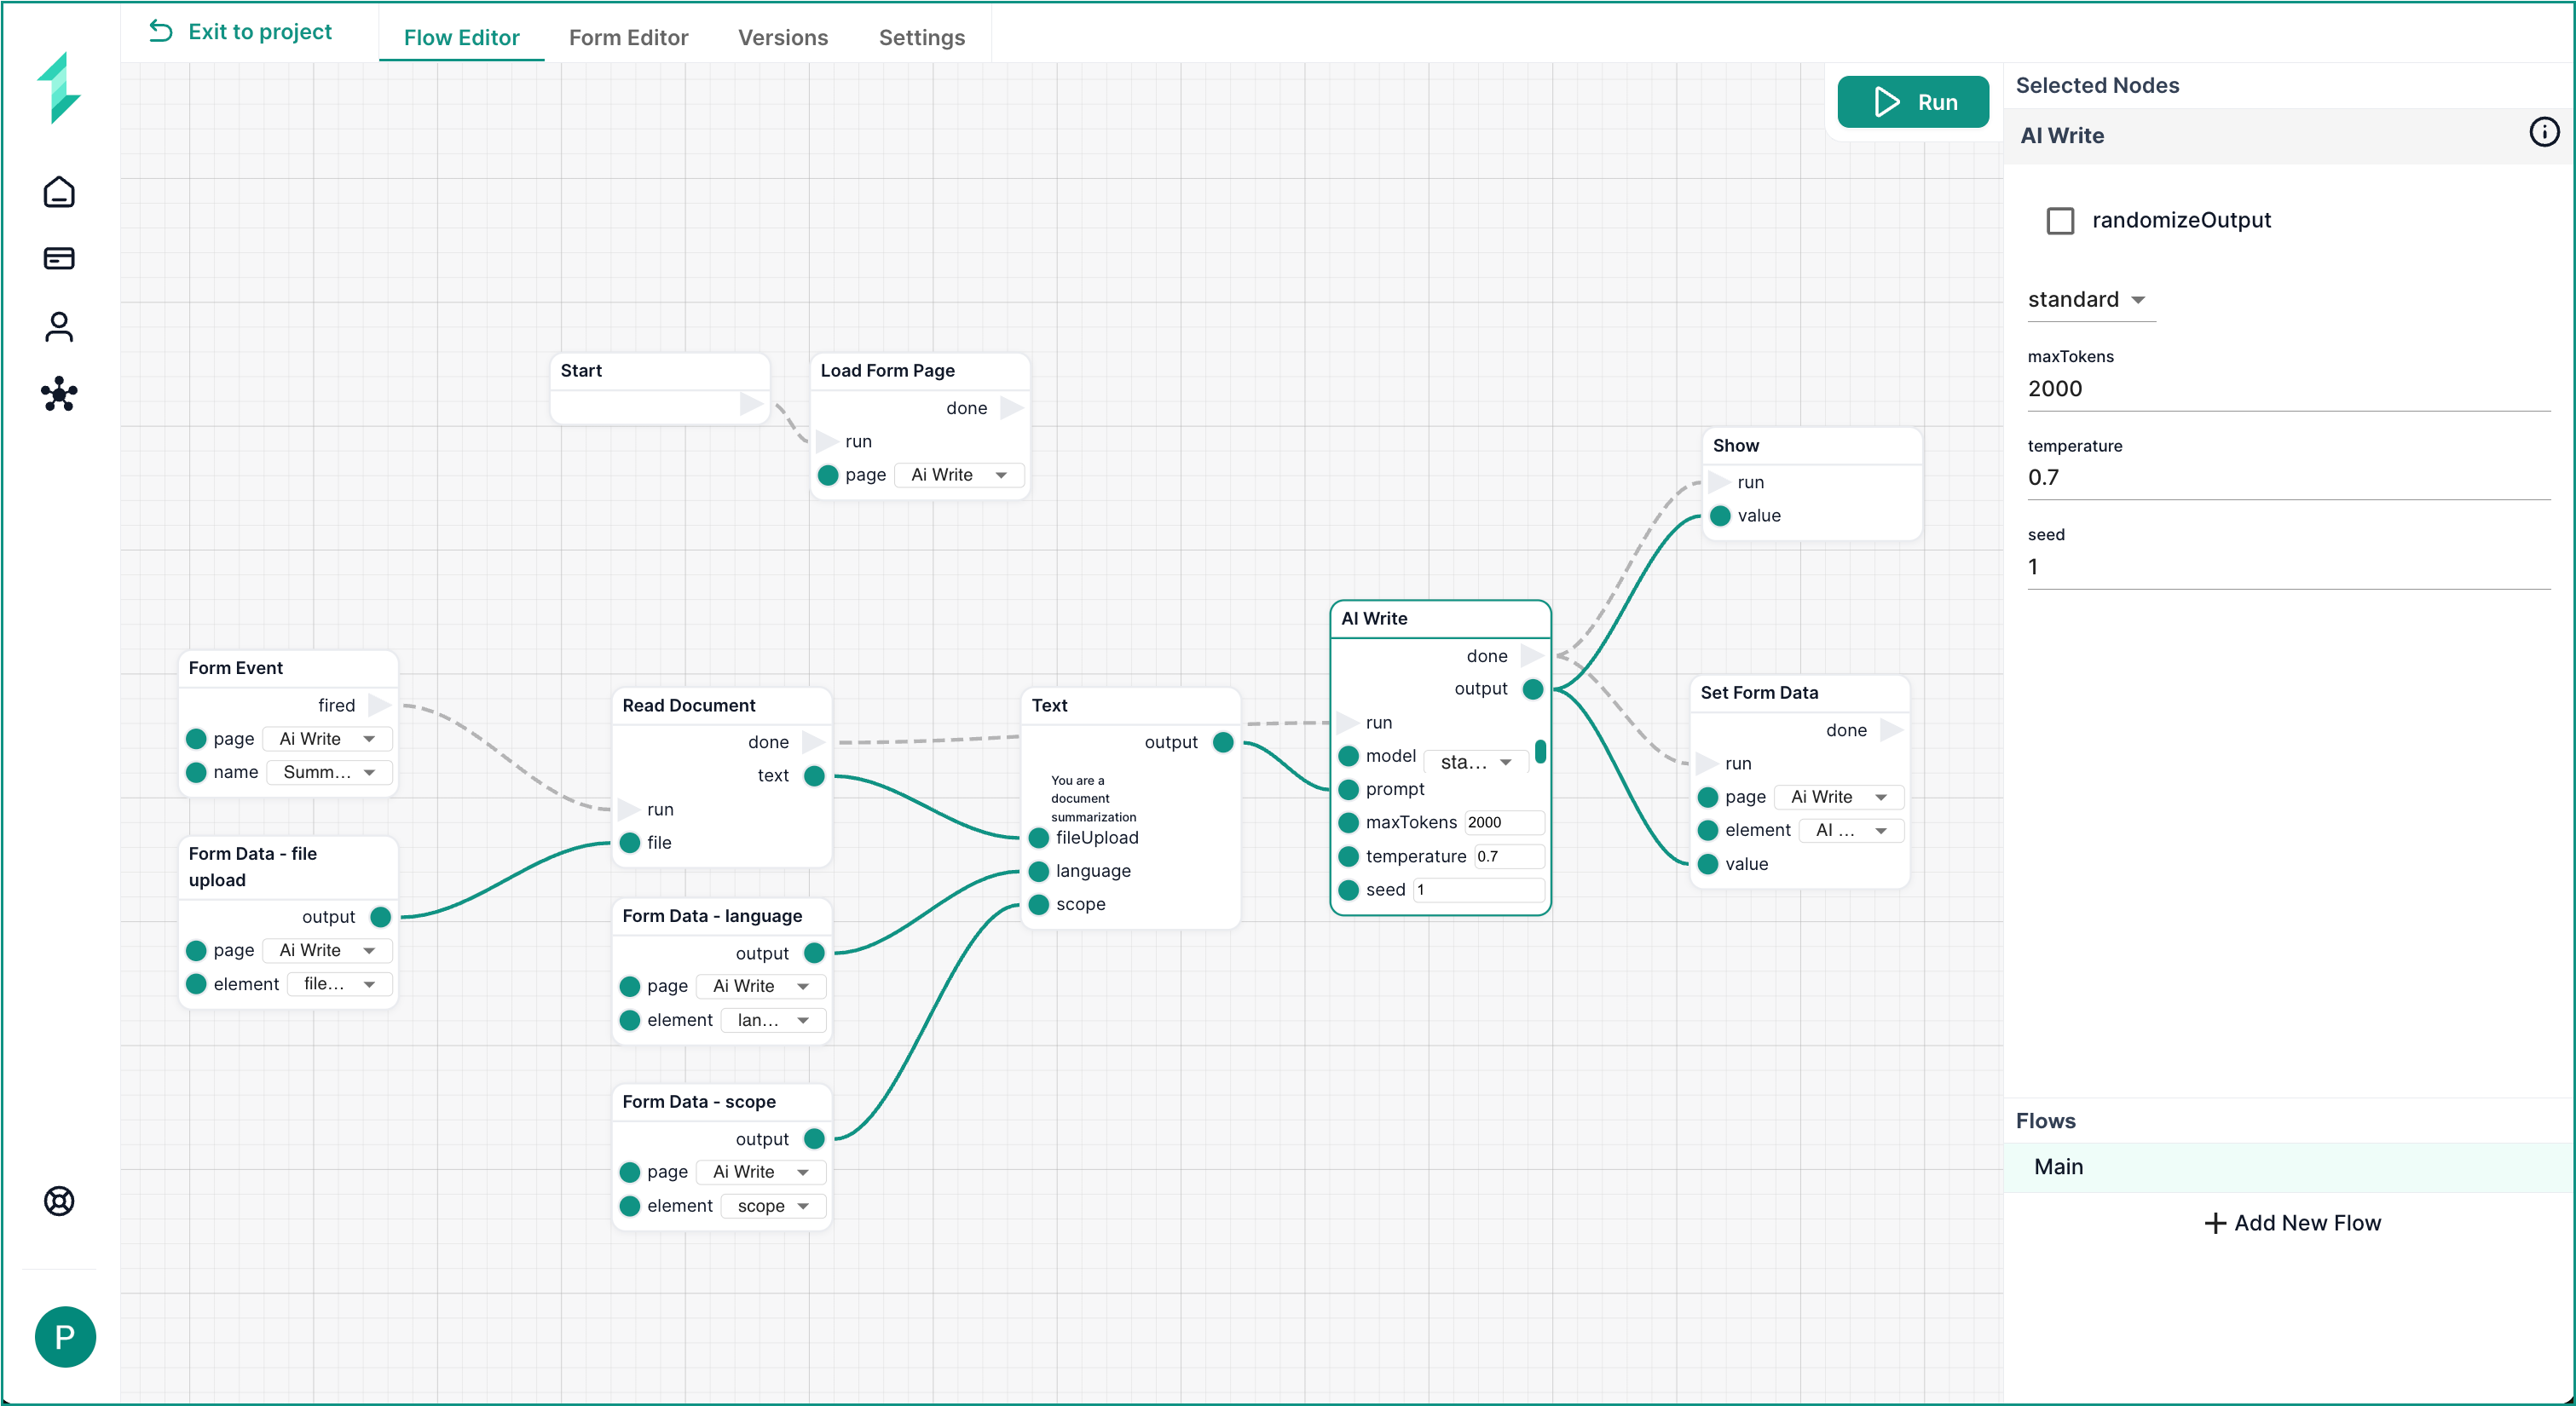Switch to the Versions tab
This screenshot has width=2576, height=1406.
783,37
